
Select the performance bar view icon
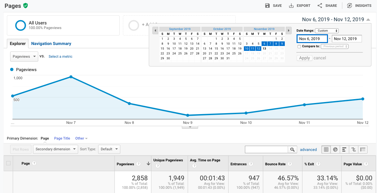tap(344, 149)
